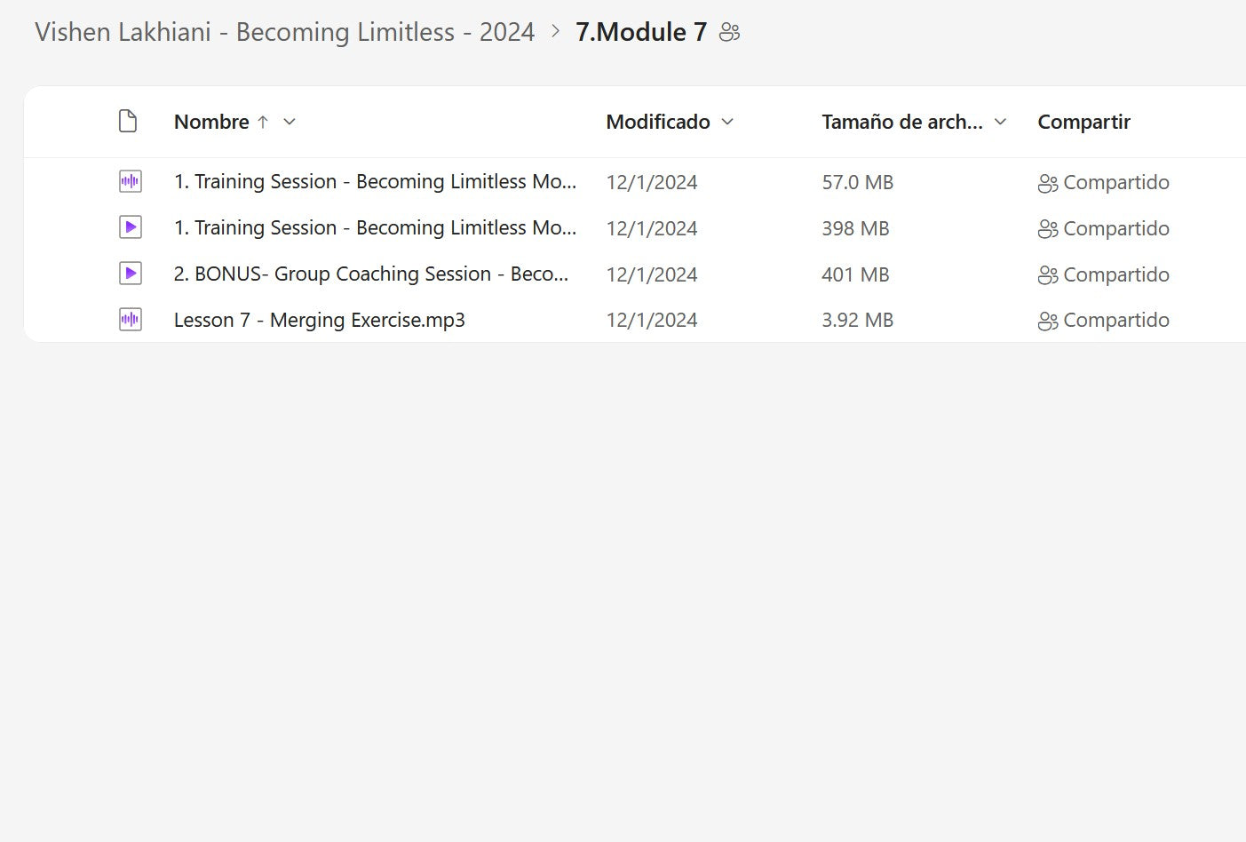The width and height of the screenshot is (1246, 842).
Task: Click Compartido status for the 398 MB file
Action: pos(1115,229)
